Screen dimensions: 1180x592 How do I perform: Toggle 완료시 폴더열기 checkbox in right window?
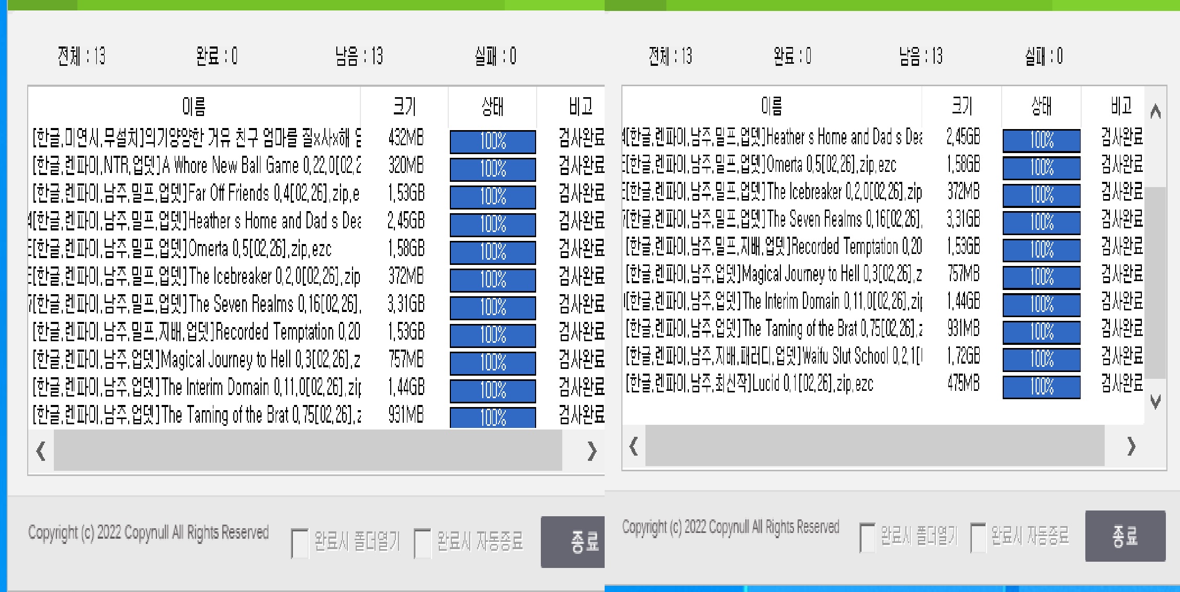pos(868,537)
